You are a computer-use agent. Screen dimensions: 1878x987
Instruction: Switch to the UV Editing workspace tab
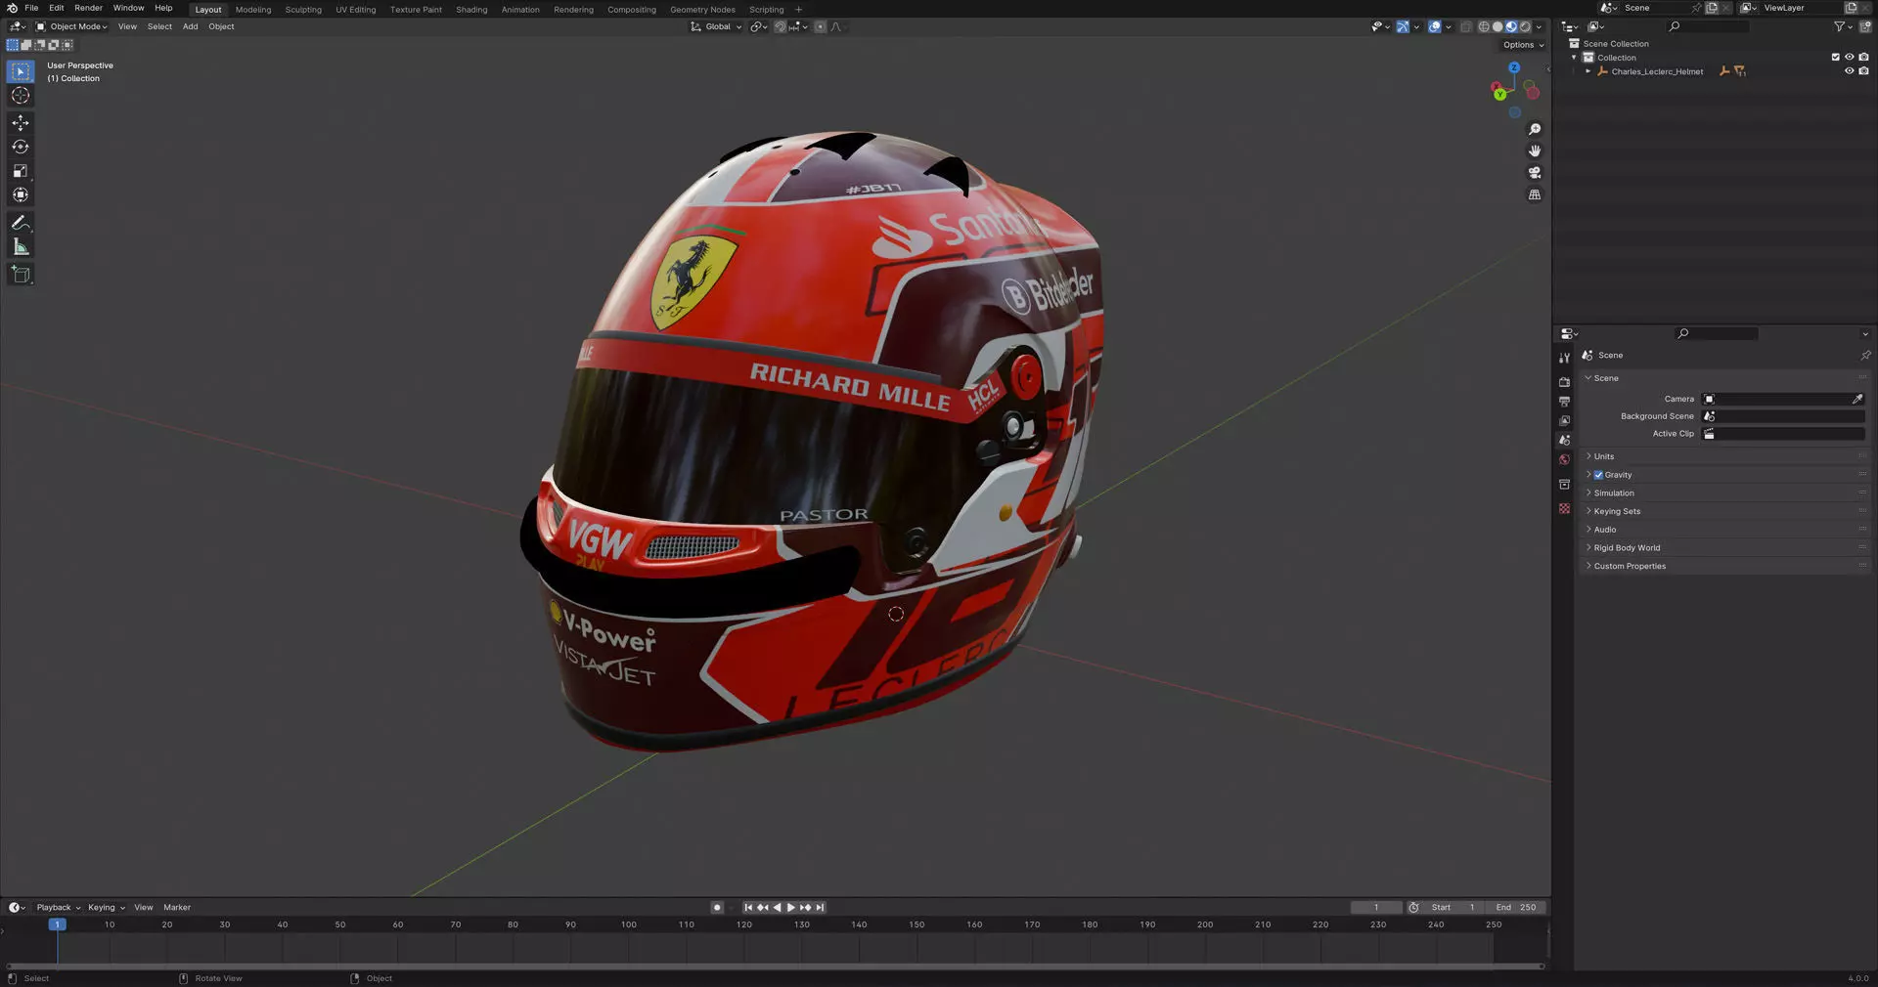click(x=356, y=10)
